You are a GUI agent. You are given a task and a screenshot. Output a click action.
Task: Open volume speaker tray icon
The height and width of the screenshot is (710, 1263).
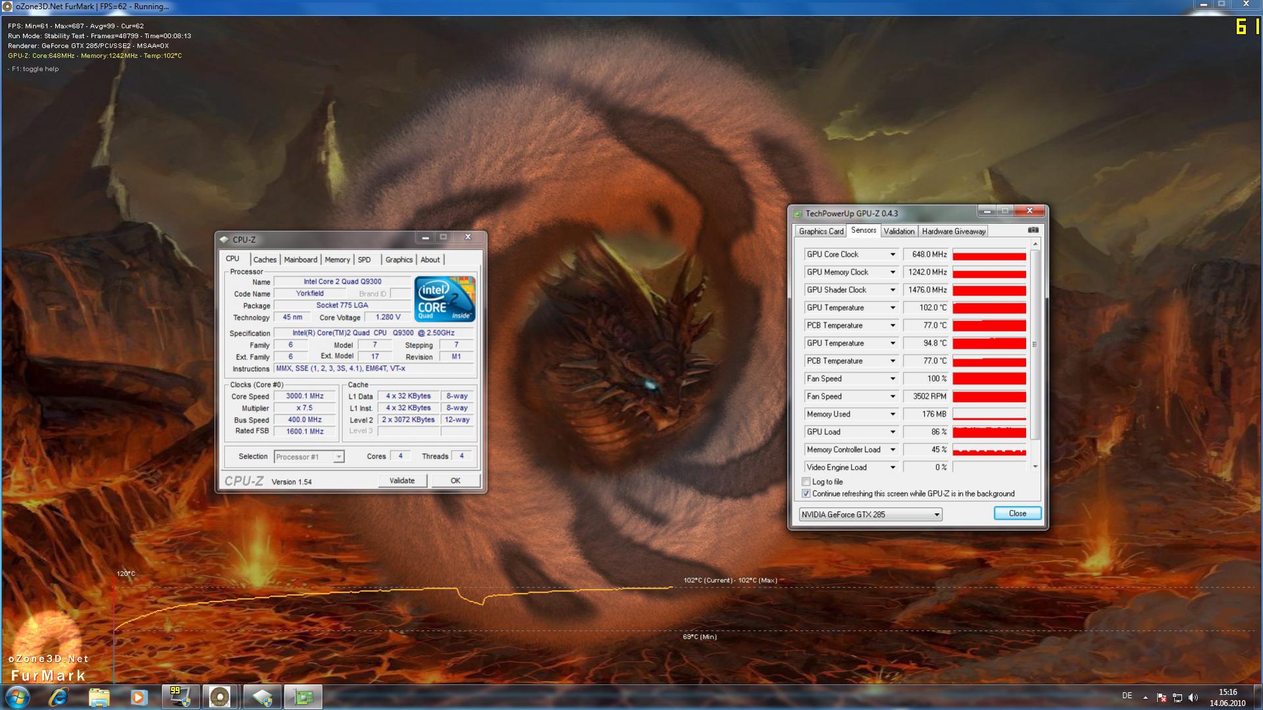coord(1193,697)
